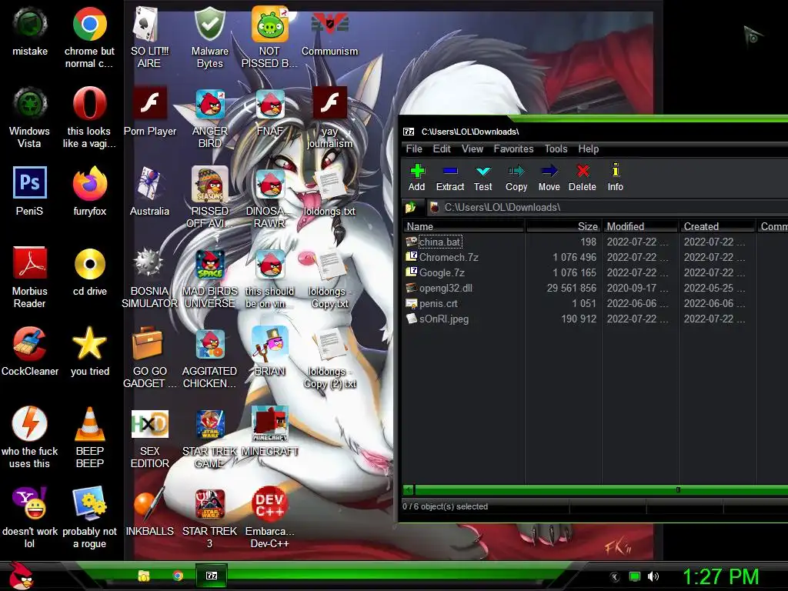Open the Edit menu
This screenshot has height=591, width=788.
point(442,149)
